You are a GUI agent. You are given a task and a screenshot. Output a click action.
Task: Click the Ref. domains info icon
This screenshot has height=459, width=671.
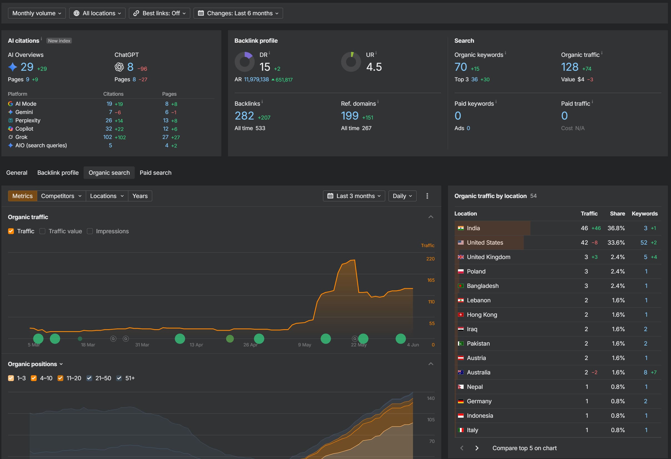click(x=378, y=102)
